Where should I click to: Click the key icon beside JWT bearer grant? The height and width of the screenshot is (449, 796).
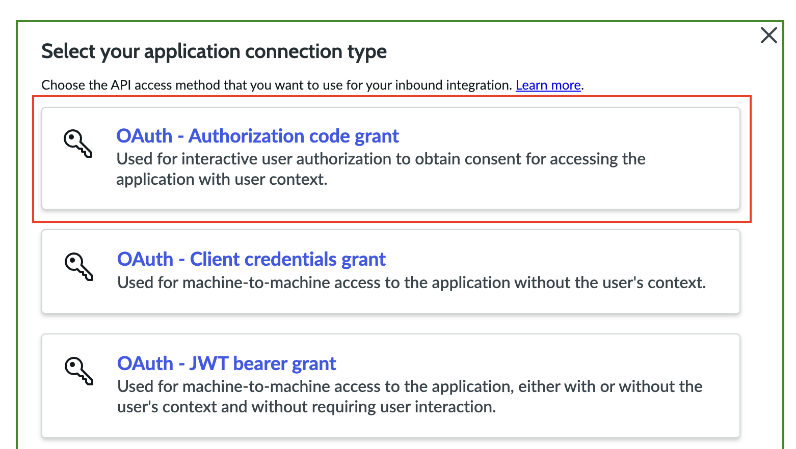[x=79, y=371]
